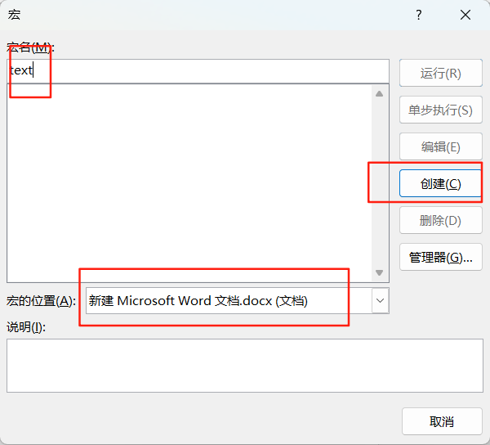Focus the macro name field containing text

pyautogui.click(x=198, y=70)
